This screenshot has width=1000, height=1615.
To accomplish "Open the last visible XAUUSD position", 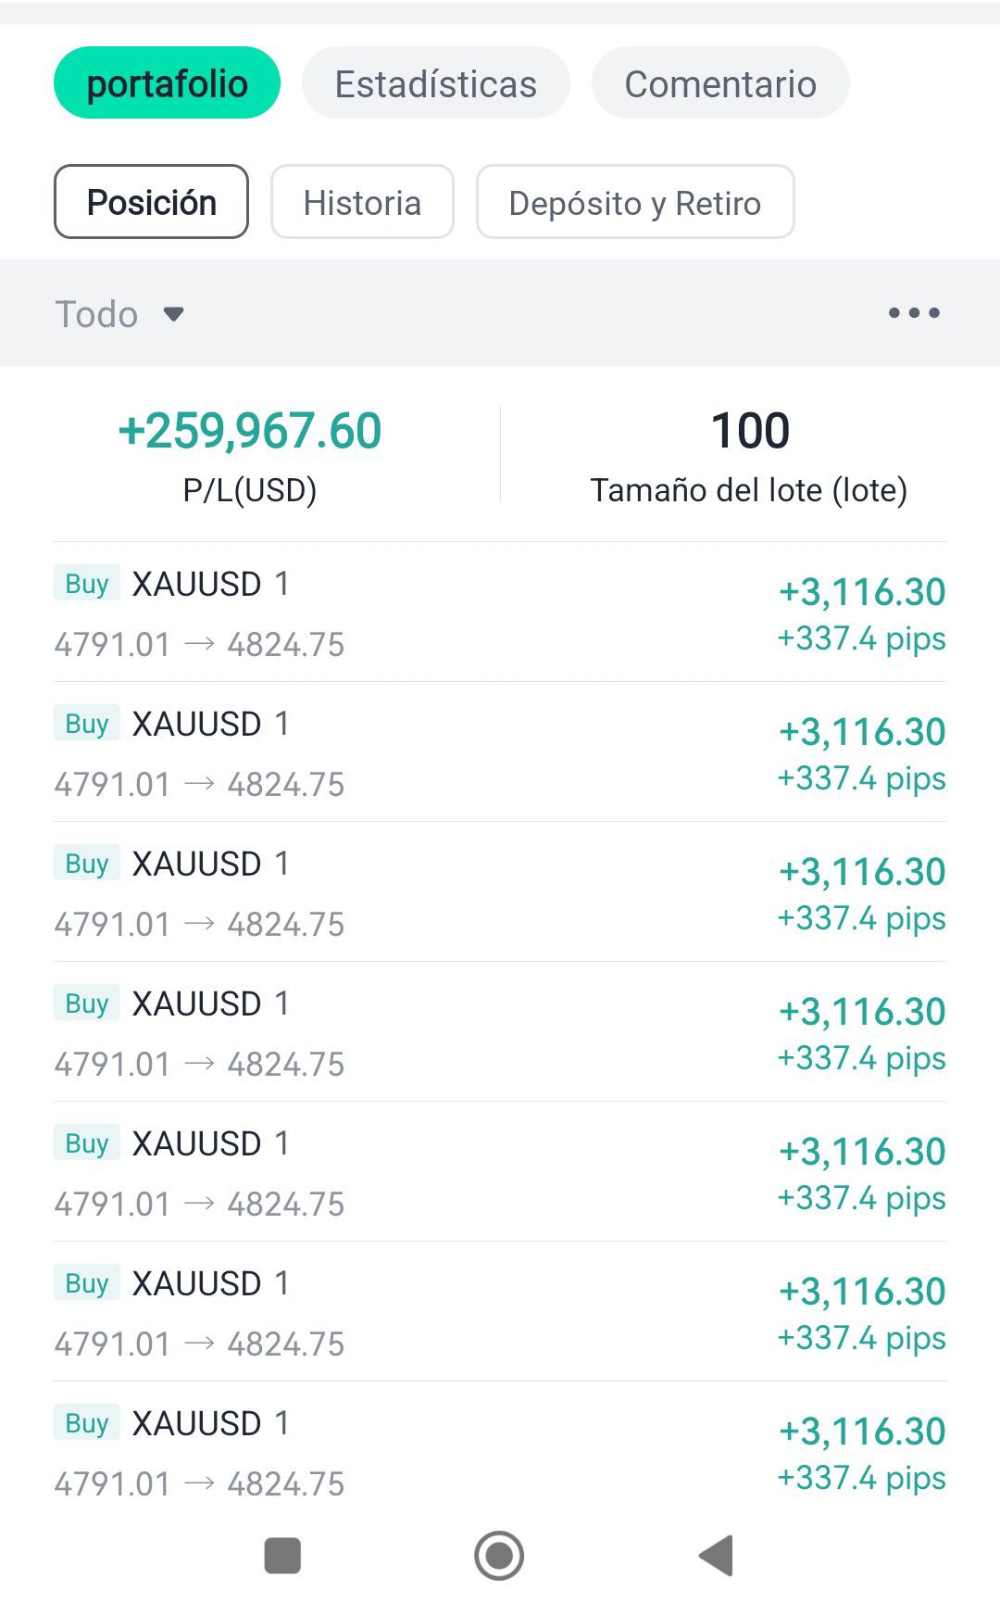I will coord(500,1452).
